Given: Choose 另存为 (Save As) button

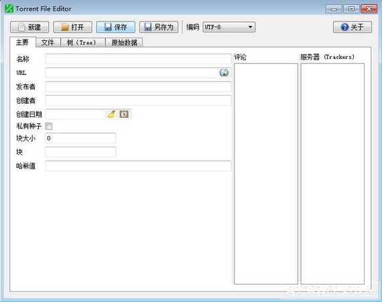Looking at the screenshot, I should coord(159,27).
